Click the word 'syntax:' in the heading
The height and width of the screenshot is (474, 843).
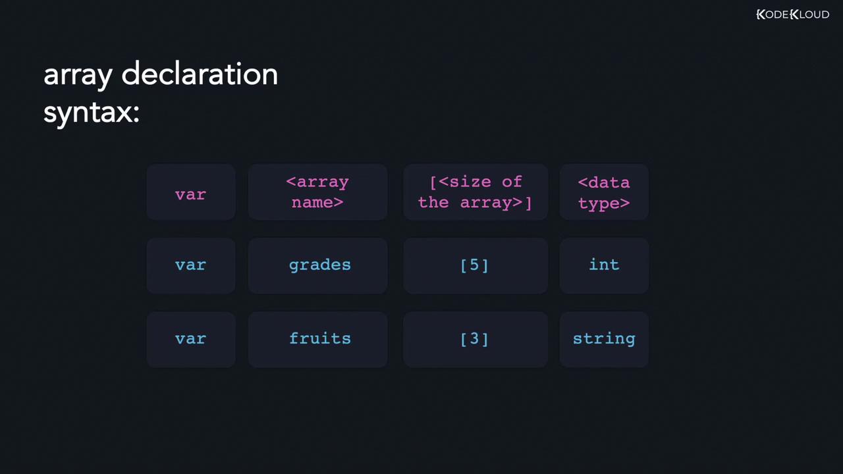91,113
